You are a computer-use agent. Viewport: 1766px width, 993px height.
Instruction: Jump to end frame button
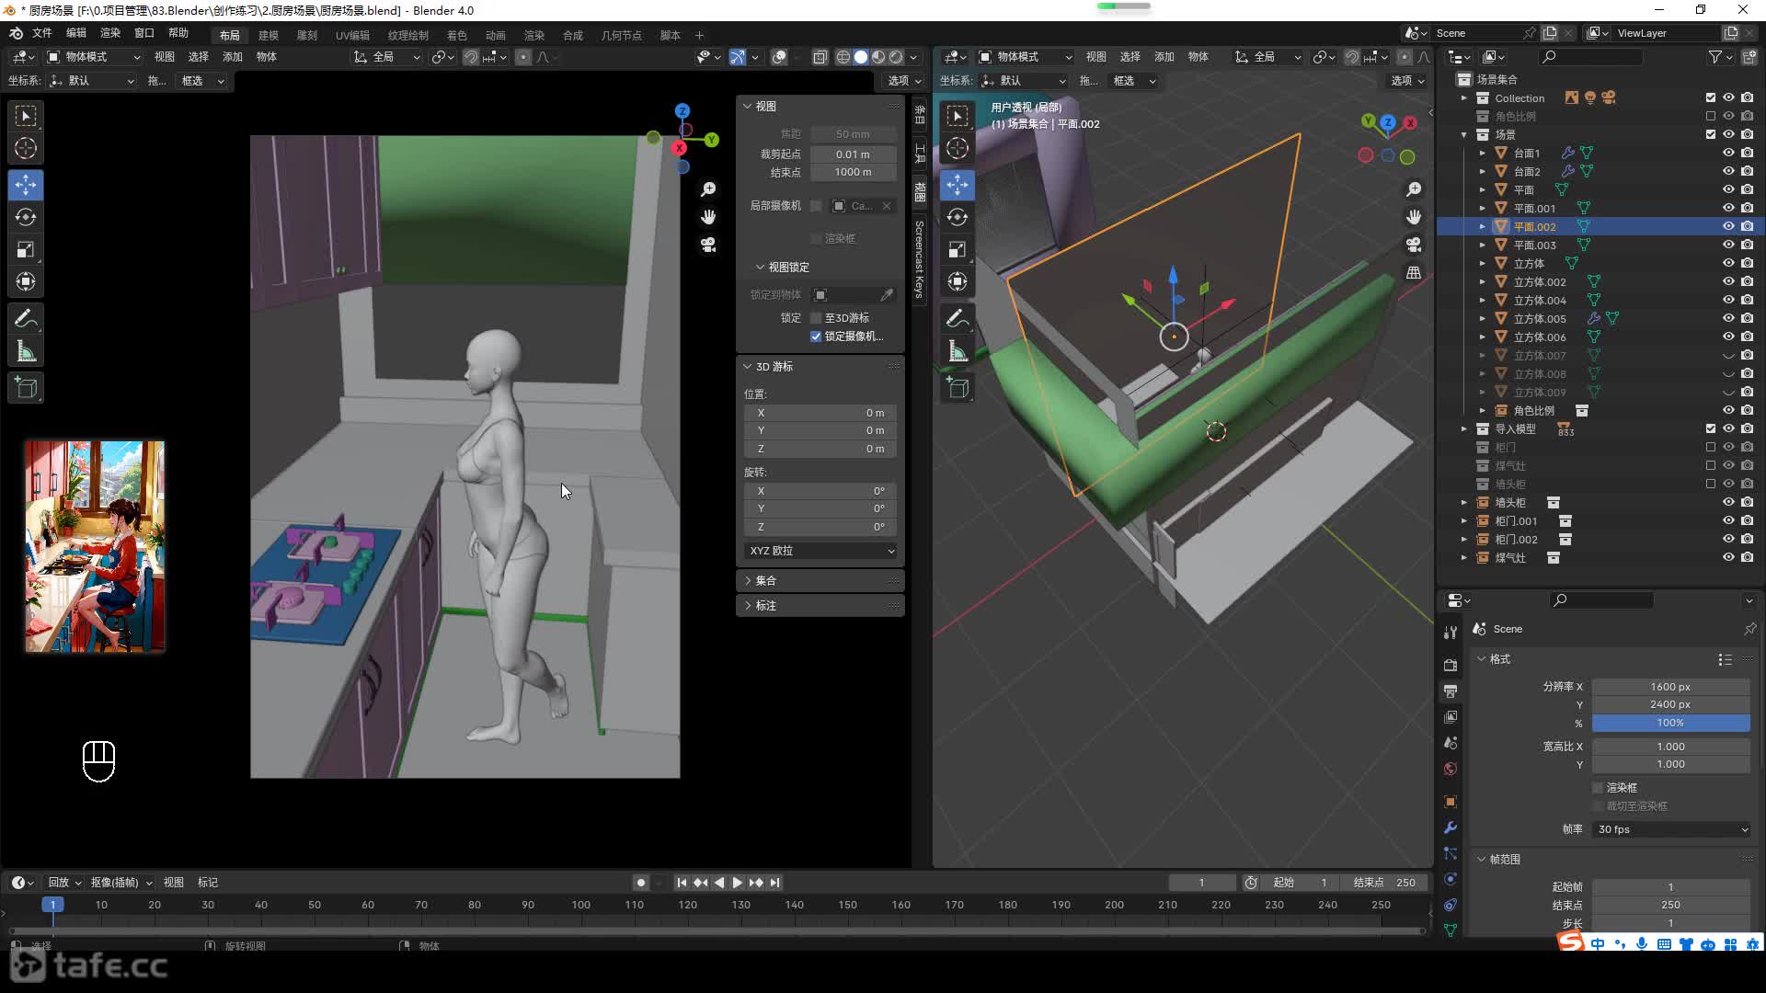coord(775,883)
